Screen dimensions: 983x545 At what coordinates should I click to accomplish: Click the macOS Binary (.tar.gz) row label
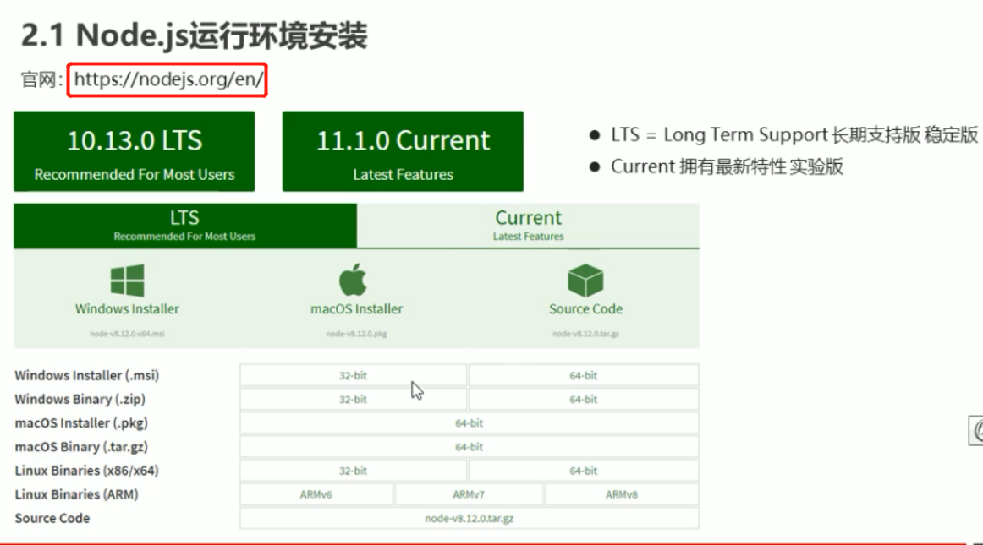(x=81, y=447)
